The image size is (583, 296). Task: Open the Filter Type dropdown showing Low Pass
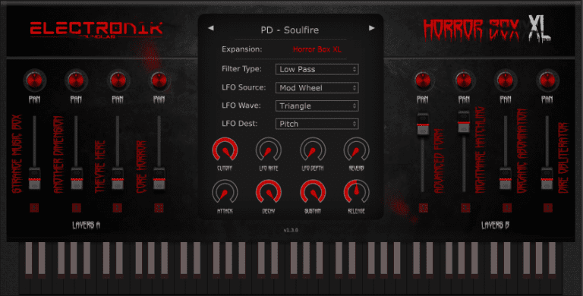click(317, 69)
